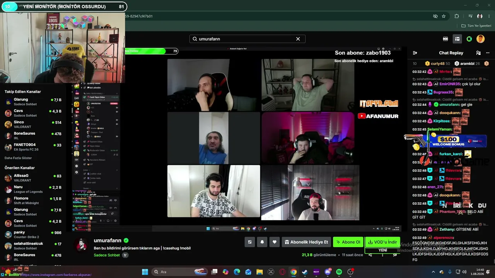This screenshot has width=495, height=278.
Task: Click the green K coin icon
Action: click(x=469, y=39)
